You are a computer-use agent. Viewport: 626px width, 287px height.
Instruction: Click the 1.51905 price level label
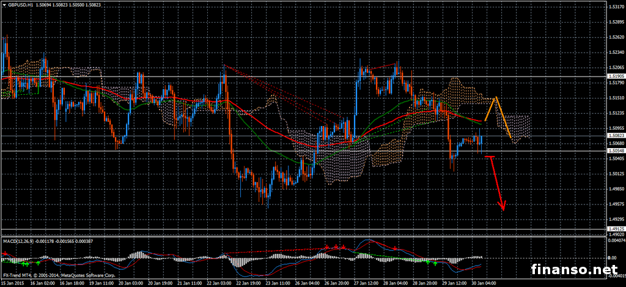[616, 76]
